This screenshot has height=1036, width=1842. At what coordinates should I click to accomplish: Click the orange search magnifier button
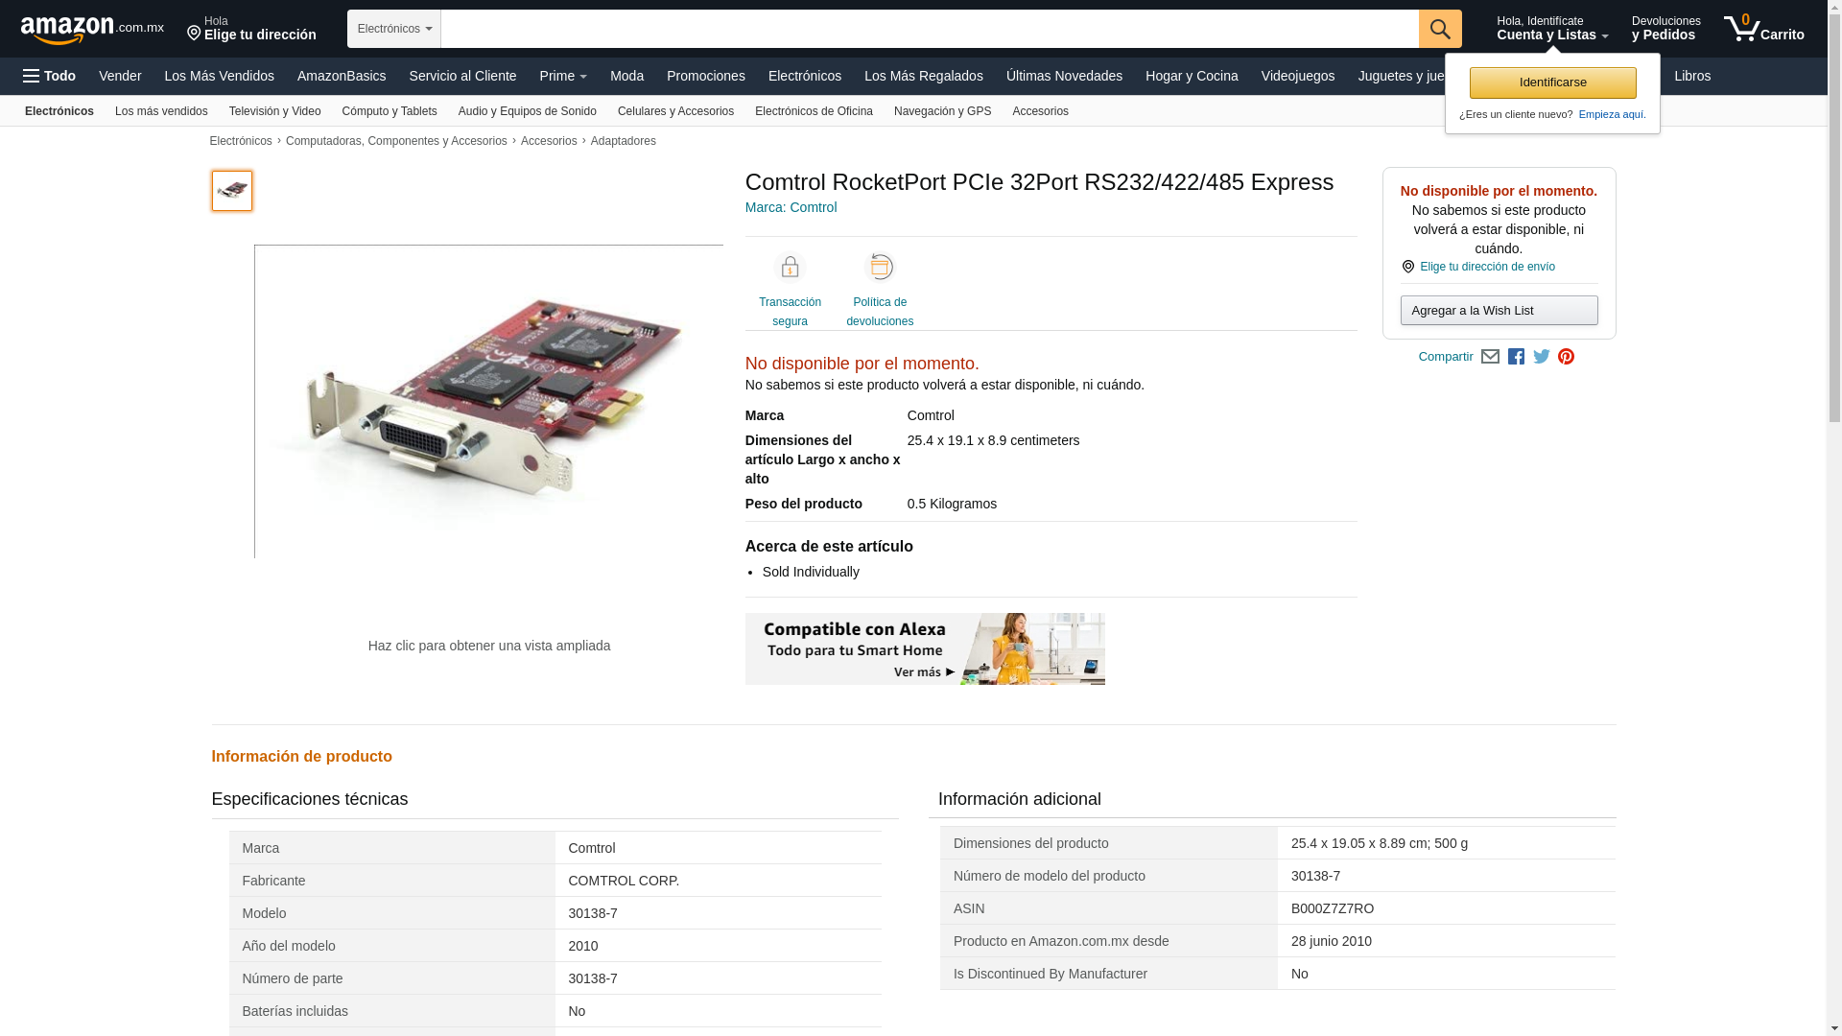point(1440,29)
